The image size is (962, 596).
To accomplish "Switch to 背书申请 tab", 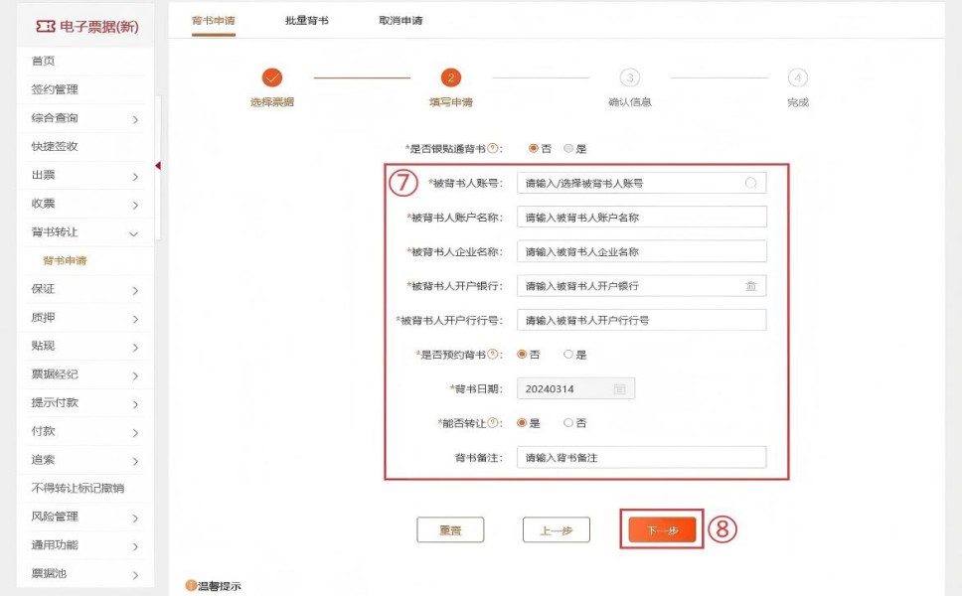I will (x=214, y=20).
